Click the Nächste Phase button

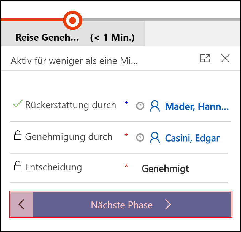132,205
